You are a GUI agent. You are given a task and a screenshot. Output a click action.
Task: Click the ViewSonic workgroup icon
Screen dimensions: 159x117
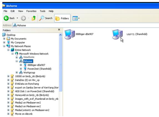coord(21,57)
